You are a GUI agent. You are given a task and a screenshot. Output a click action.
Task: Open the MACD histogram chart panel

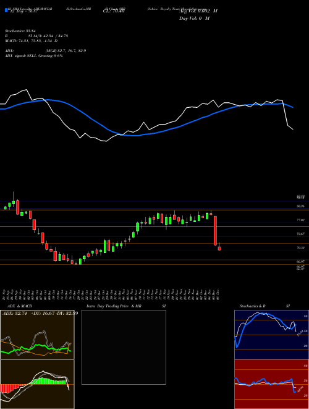pos(37,384)
